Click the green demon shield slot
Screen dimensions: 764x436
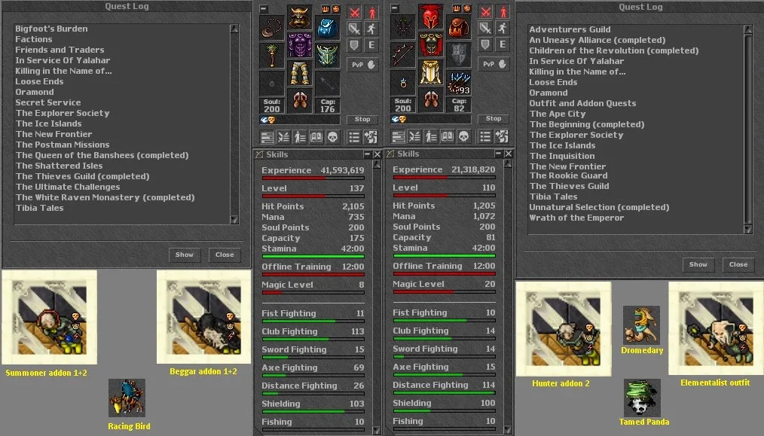328,56
